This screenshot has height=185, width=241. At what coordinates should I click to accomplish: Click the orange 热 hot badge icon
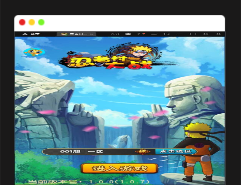point(142,151)
